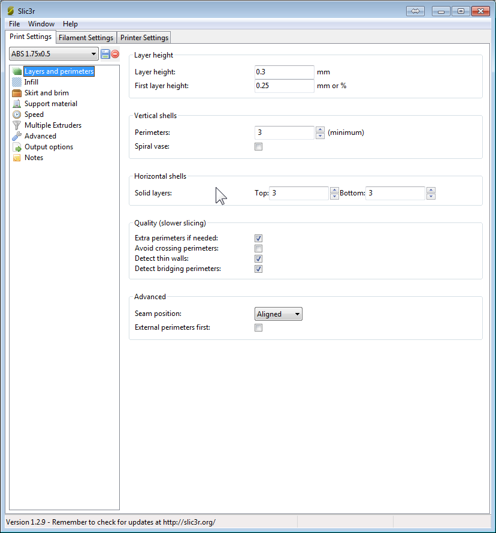
Task: Click the First layer height input field
Action: coord(285,86)
